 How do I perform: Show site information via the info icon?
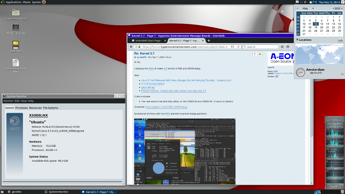pyautogui.click(x=136, y=47)
